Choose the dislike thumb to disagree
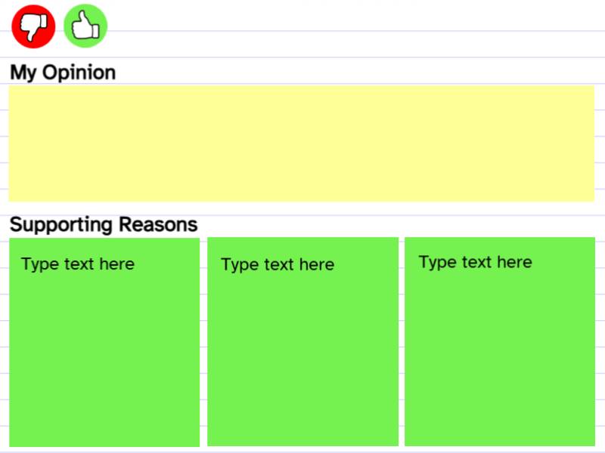 coord(33,26)
